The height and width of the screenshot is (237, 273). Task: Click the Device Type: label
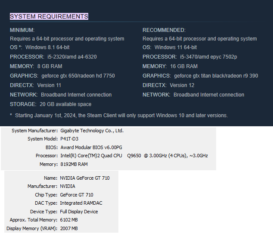point(43,212)
